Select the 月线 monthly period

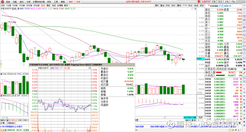[54, 6]
